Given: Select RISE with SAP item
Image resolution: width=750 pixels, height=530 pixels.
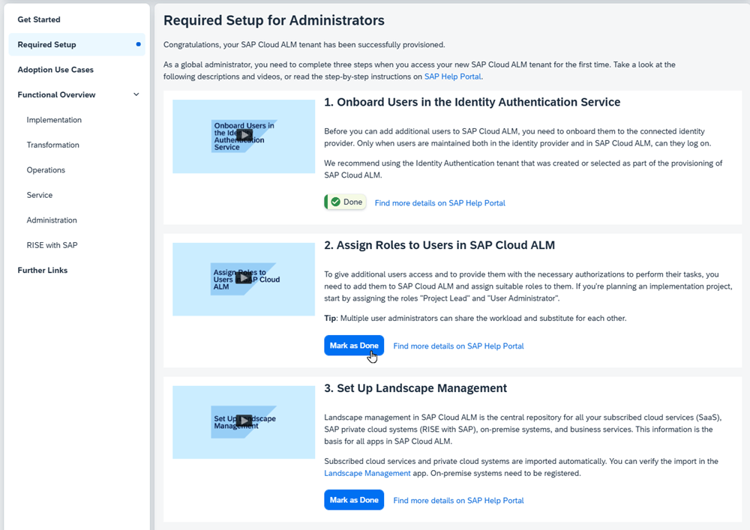Looking at the screenshot, I should tap(52, 246).
